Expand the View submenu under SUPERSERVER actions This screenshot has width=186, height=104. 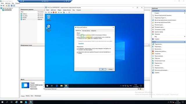pos(185,37)
